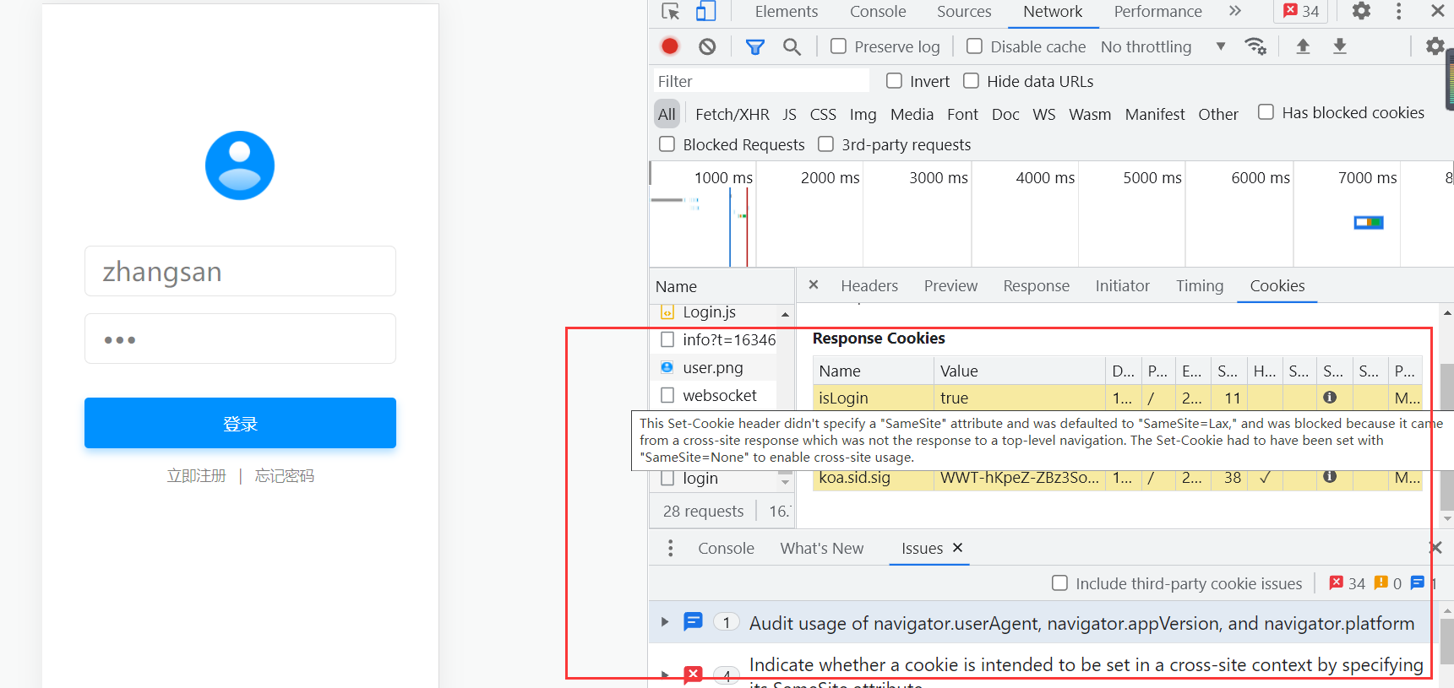Check Blocked Requests checkbox
1454x688 pixels.
point(667,144)
